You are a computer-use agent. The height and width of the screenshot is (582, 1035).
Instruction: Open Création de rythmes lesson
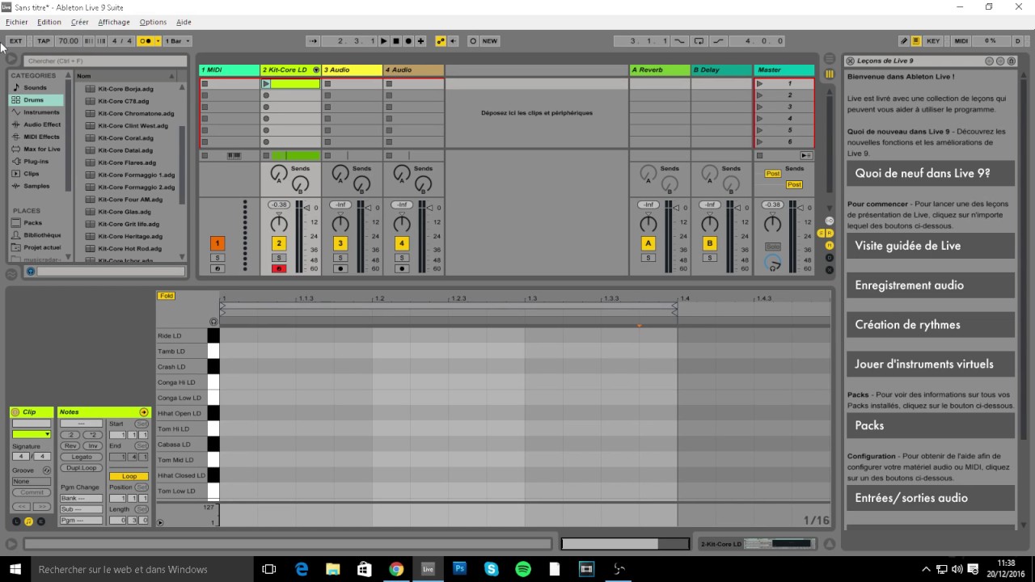tap(930, 324)
